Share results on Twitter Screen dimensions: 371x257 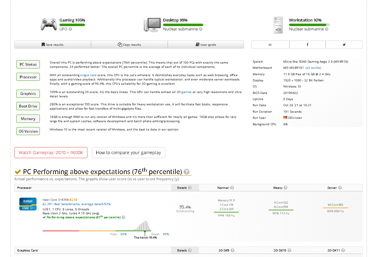pos(344,45)
